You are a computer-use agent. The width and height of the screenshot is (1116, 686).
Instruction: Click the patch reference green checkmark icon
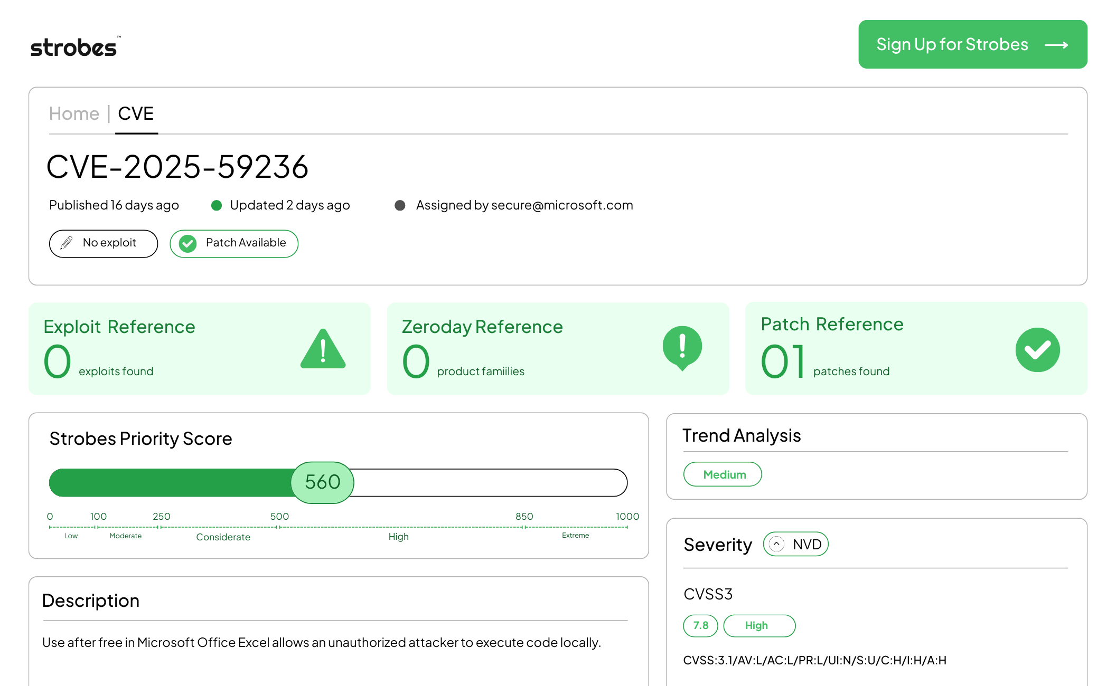[1037, 349]
